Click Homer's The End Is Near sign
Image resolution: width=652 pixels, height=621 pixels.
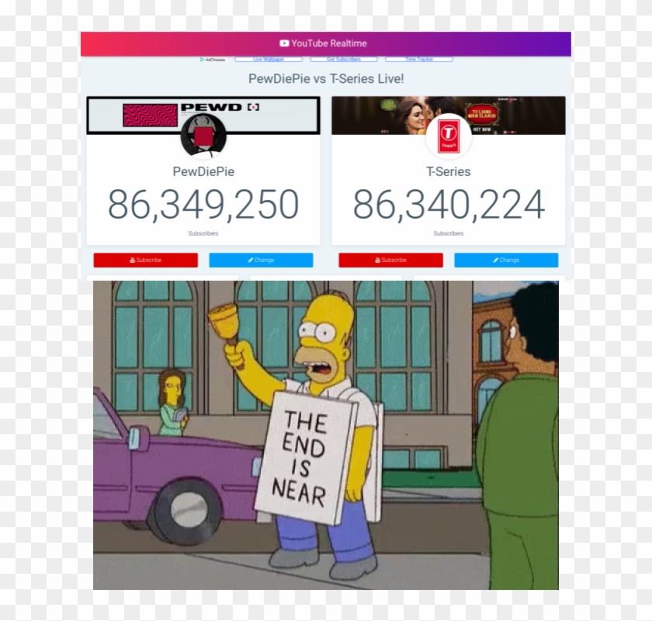307,457
